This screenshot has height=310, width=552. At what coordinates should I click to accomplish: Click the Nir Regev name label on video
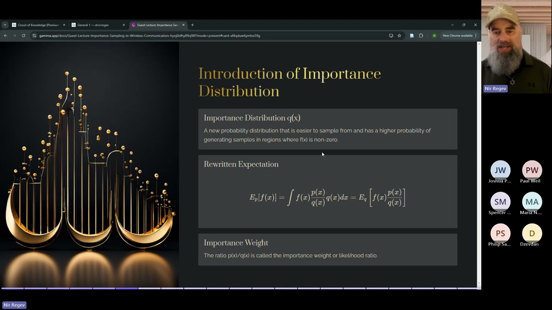pyautogui.click(x=496, y=88)
